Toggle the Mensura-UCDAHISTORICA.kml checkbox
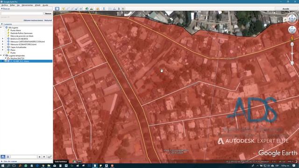The height and width of the screenshot is (168, 299). [6, 44]
